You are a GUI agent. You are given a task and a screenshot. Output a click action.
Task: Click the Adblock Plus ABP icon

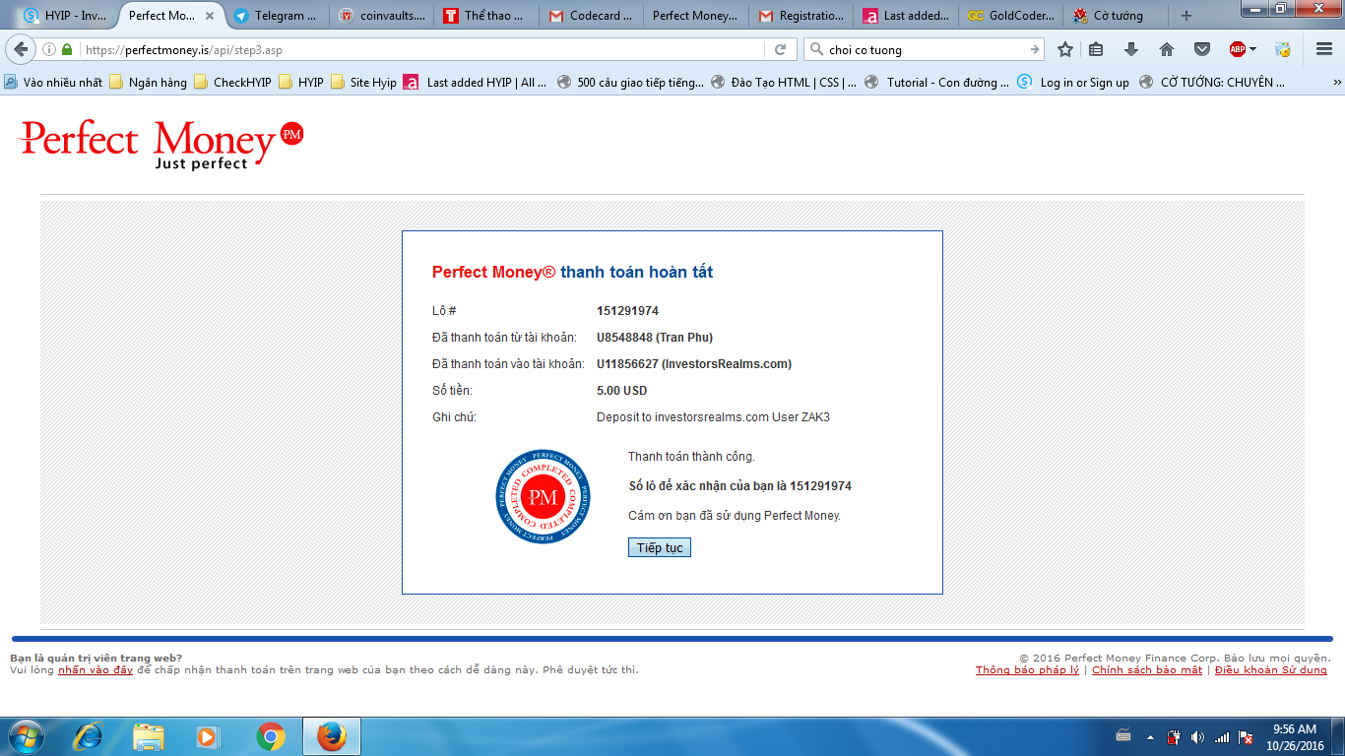point(1238,49)
